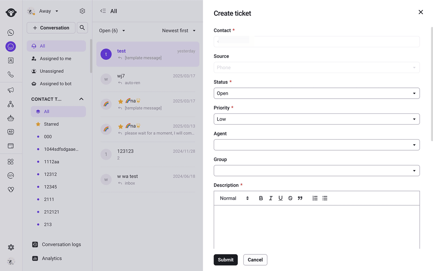Image resolution: width=433 pixels, height=271 pixels.
Task: Open the developer code icon in sidebar
Action: pos(11,175)
